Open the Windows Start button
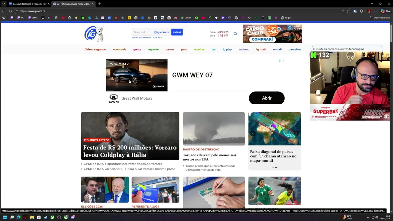The height and width of the screenshot is (221, 393). pyautogui.click(x=5, y=217)
